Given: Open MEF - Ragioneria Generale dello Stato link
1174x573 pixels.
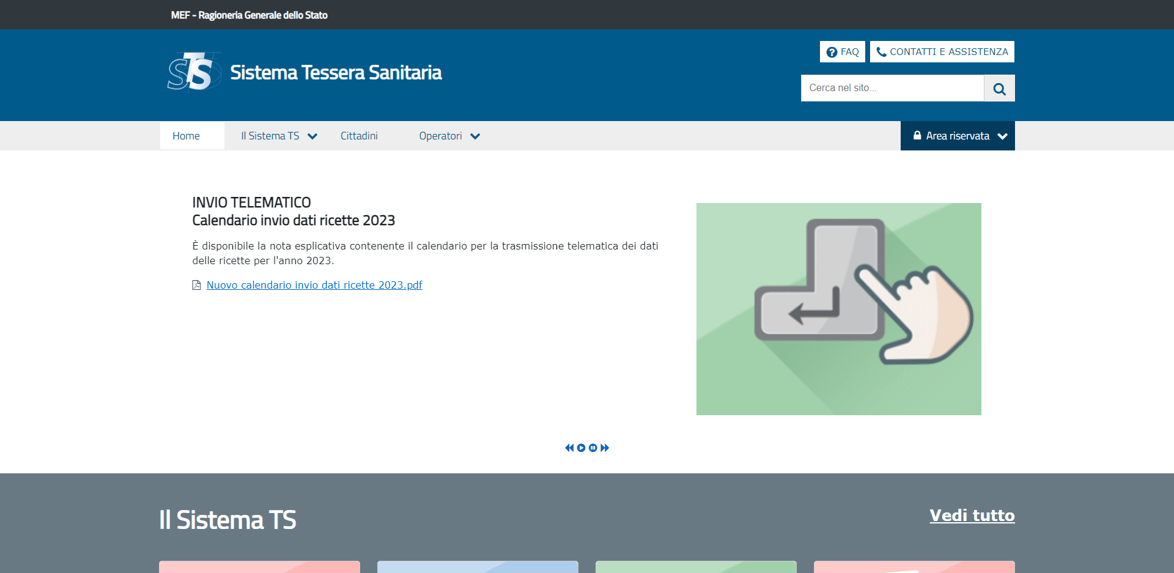Looking at the screenshot, I should pyautogui.click(x=249, y=15).
